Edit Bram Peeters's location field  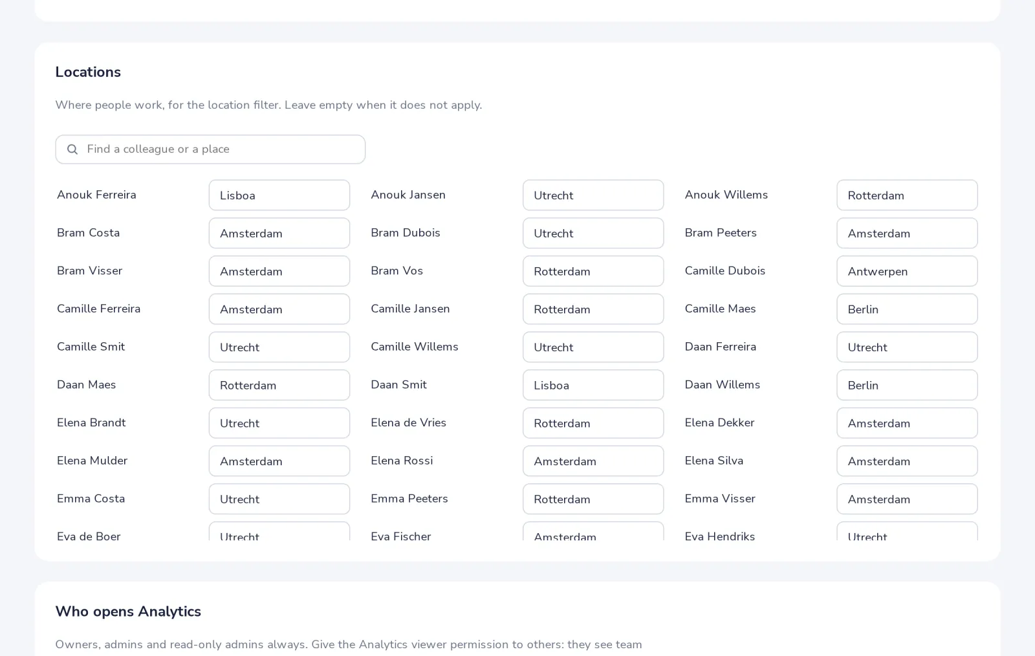point(907,233)
